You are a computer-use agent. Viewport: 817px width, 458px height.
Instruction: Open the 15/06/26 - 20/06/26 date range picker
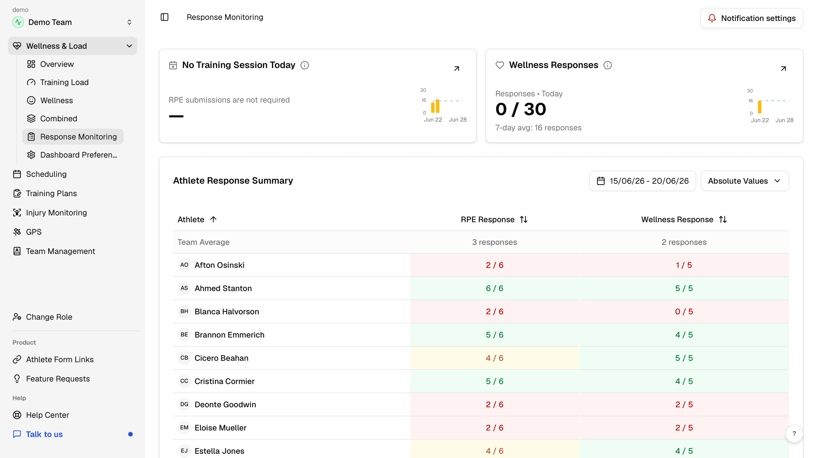tap(642, 181)
